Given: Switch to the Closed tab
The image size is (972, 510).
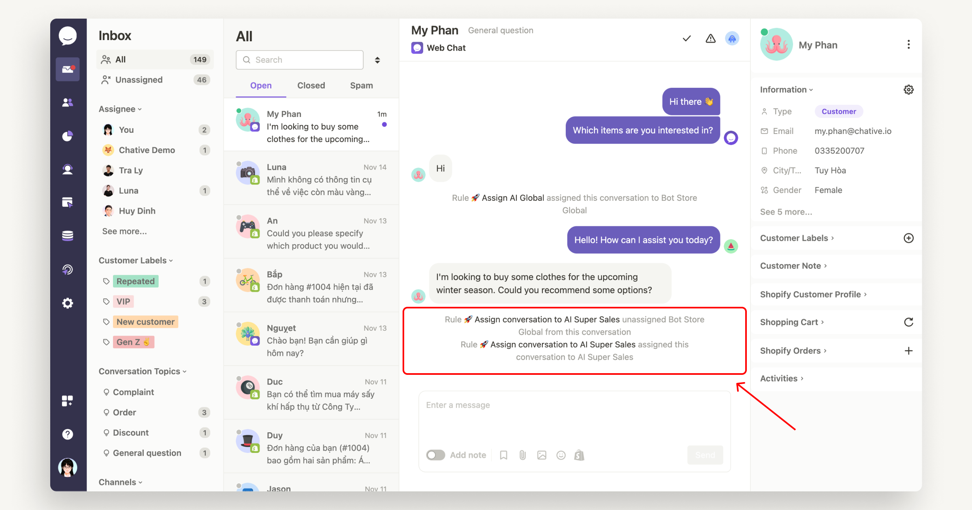Looking at the screenshot, I should 311,85.
